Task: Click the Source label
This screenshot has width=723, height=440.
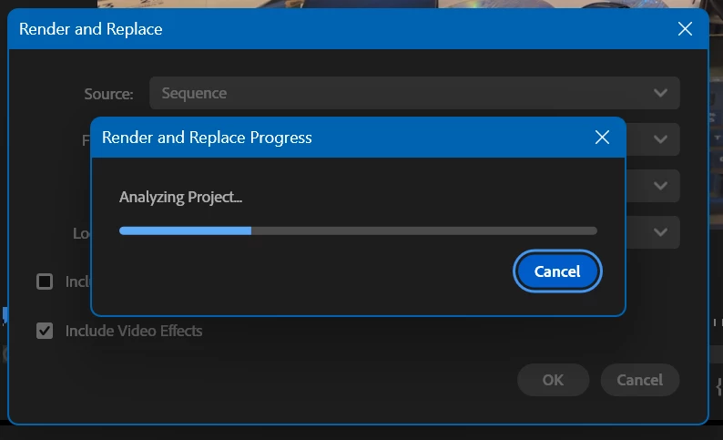Action: pyautogui.click(x=108, y=94)
